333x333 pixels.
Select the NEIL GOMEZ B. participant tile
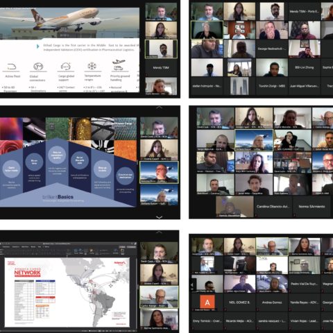[x=239, y=302]
